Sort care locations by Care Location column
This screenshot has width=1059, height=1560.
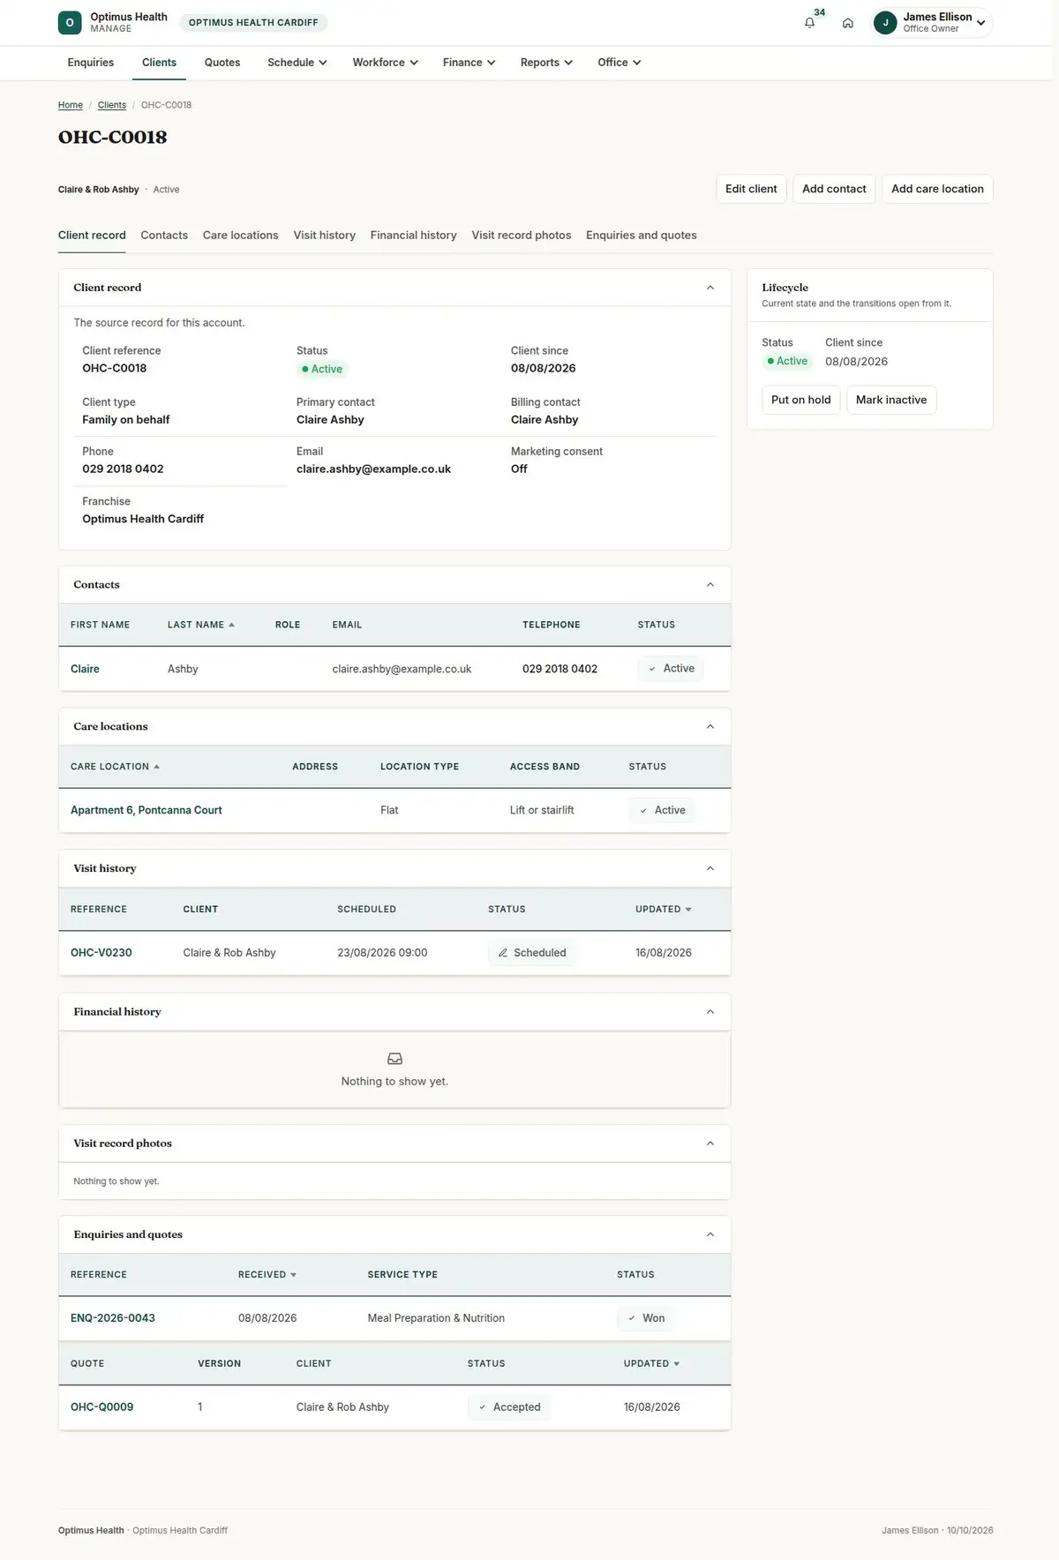[x=115, y=767]
